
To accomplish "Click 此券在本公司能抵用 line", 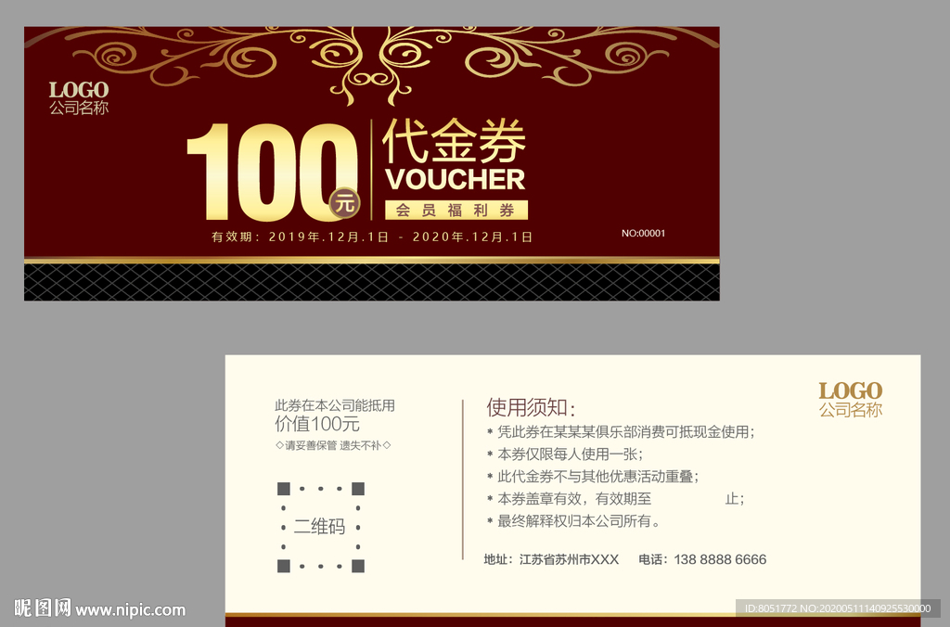I will (x=335, y=405).
